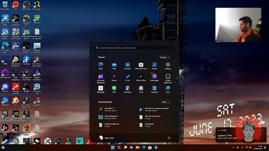269x151 pixels.
Task: Open the Start menu power options
Action: (x=169, y=138)
